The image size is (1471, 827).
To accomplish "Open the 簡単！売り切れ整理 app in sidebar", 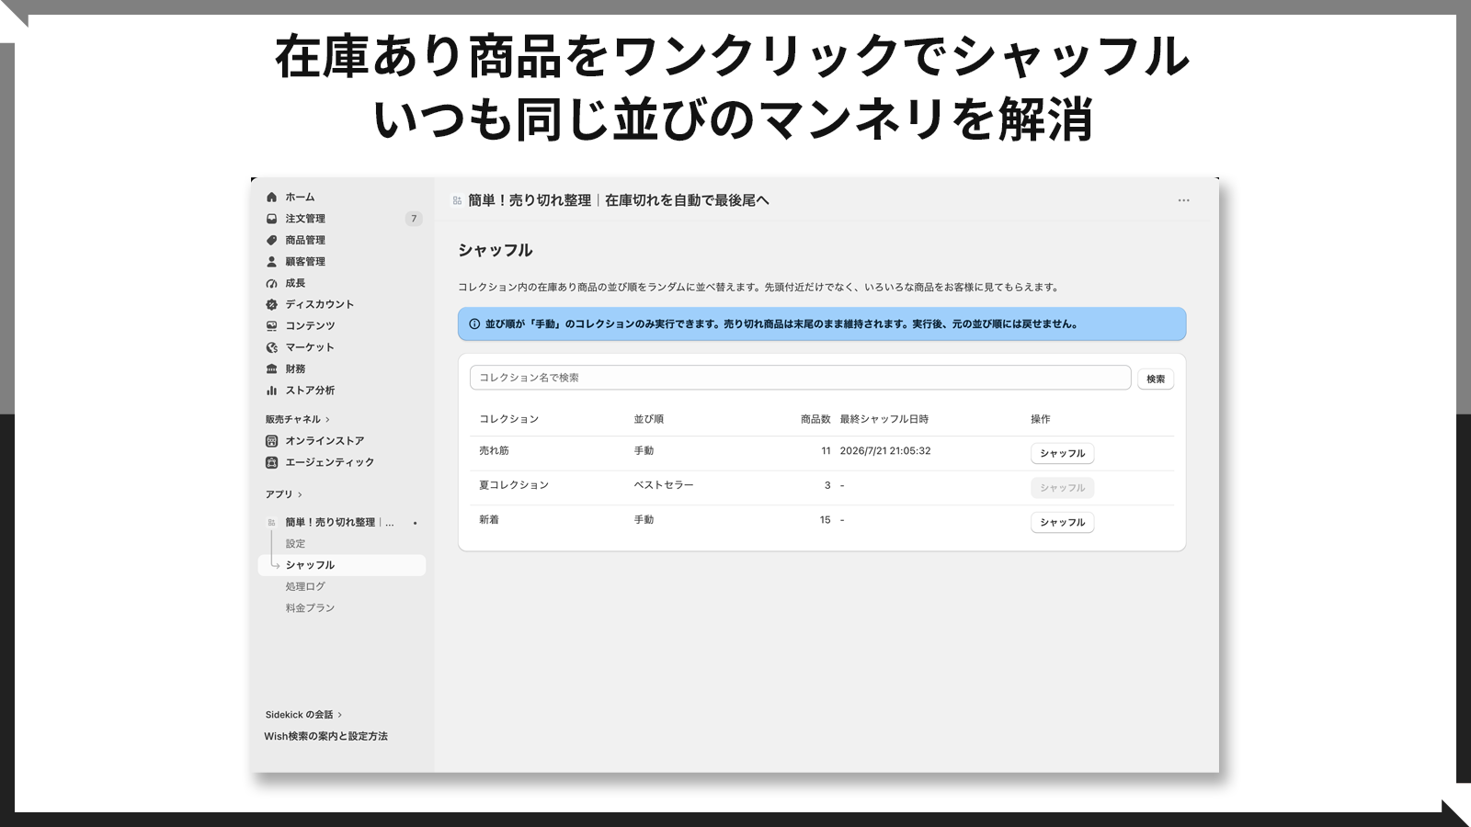I will pos(339,522).
